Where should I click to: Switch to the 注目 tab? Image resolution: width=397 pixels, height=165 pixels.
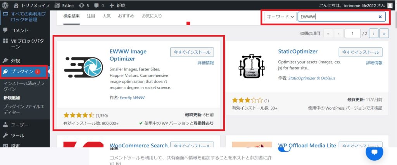point(91,16)
